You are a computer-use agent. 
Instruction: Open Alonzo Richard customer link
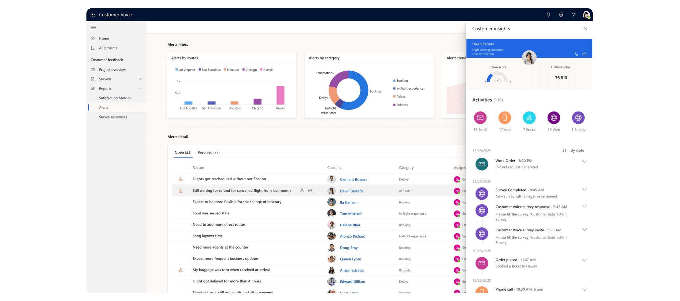click(x=353, y=236)
